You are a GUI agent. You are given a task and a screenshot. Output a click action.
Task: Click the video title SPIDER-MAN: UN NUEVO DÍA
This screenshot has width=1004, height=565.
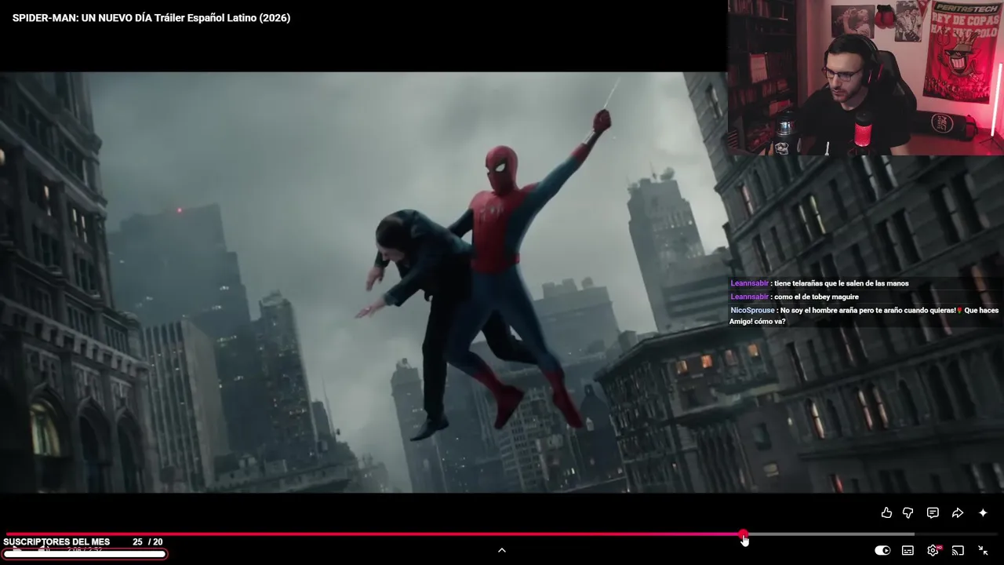click(151, 18)
